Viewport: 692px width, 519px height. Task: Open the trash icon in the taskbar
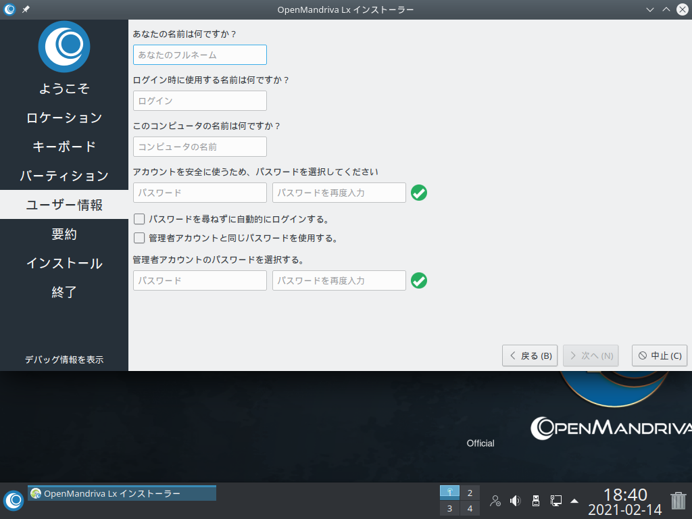(678, 501)
